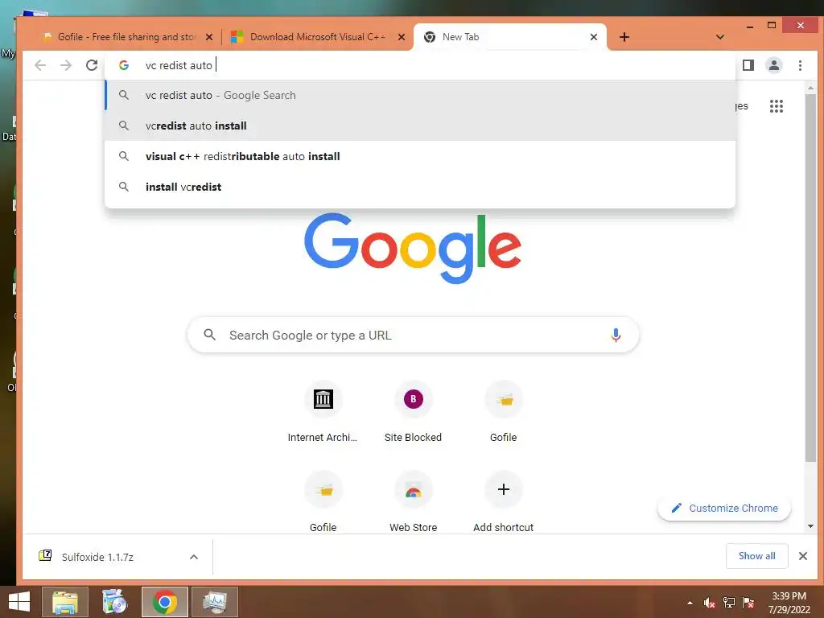Close the downloads bar
The height and width of the screenshot is (618, 824).
tap(803, 556)
